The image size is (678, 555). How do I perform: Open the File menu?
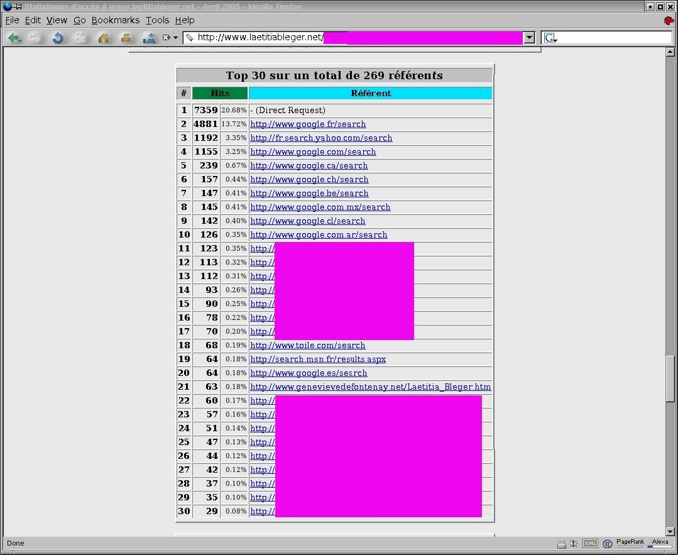tap(12, 20)
